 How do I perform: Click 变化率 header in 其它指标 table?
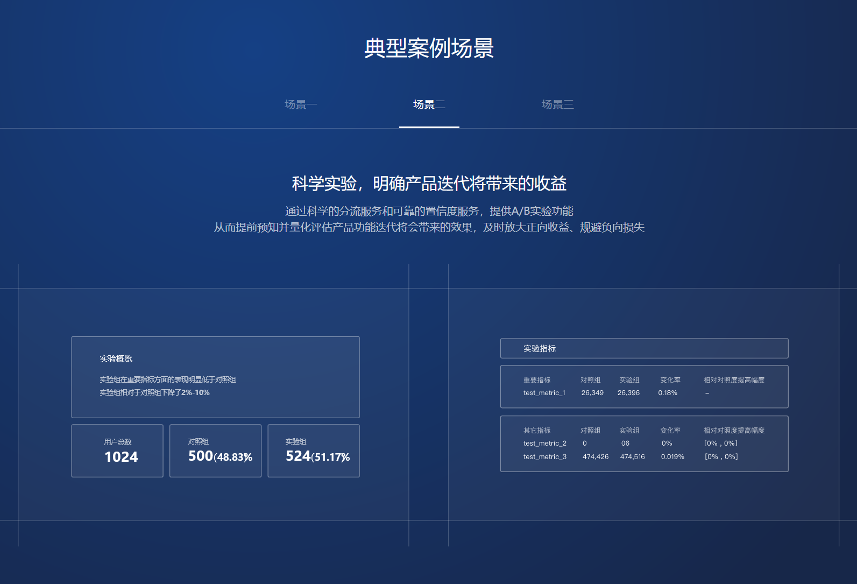670,431
